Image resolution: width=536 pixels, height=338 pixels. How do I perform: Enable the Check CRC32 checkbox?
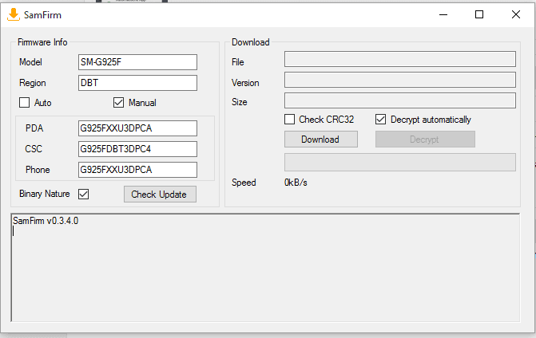(289, 119)
